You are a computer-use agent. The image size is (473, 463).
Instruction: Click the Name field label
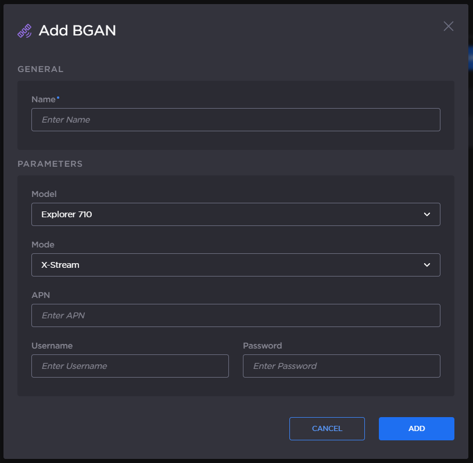click(x=44, y=99)
